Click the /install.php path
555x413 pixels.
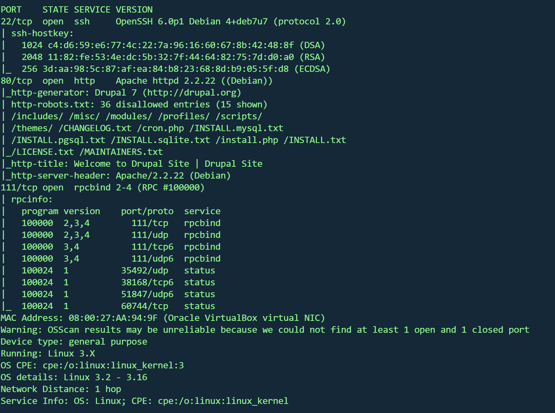247,140
